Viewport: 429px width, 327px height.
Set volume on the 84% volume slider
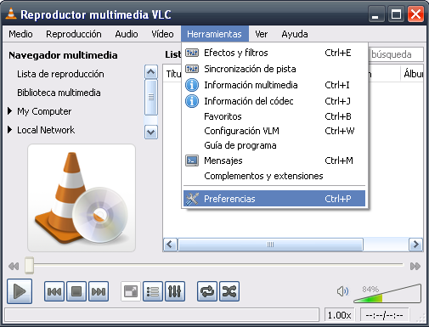click(x=387, y=294)
